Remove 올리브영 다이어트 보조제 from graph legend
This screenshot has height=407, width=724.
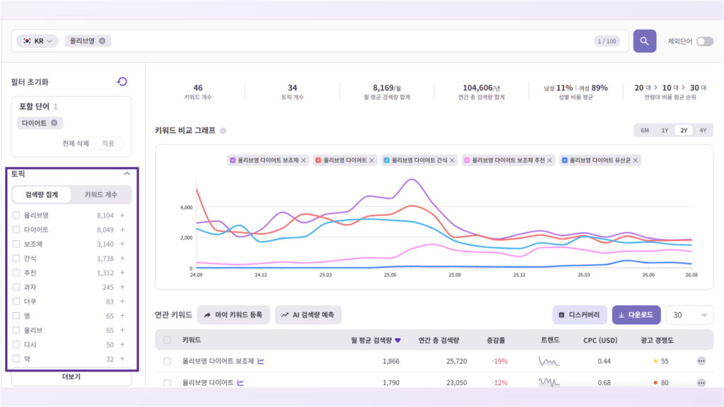coord(303,160)
